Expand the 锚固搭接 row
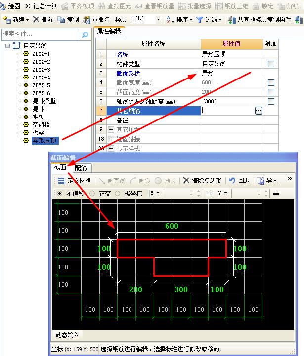The width and height of the screenshot is (304, 356). (x=111, y=139)
